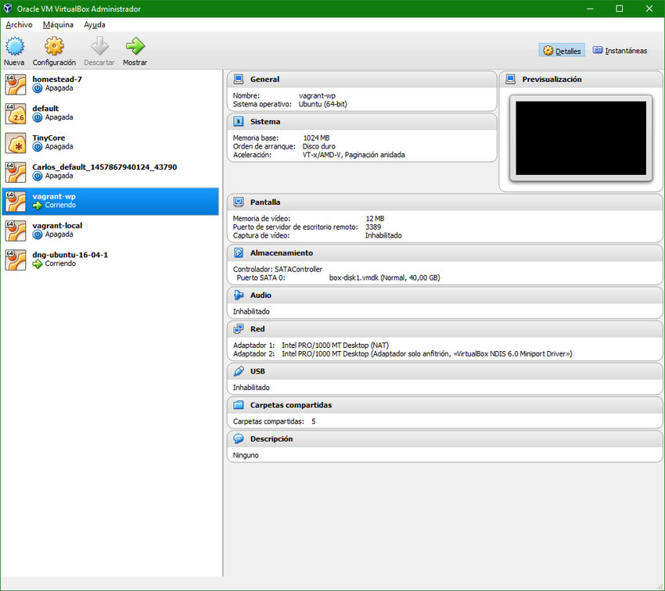Image resolution: width=665 pixels, height=591 pixels.
Task: Click the Controlador: SATAController line
Action: [278, 270]
